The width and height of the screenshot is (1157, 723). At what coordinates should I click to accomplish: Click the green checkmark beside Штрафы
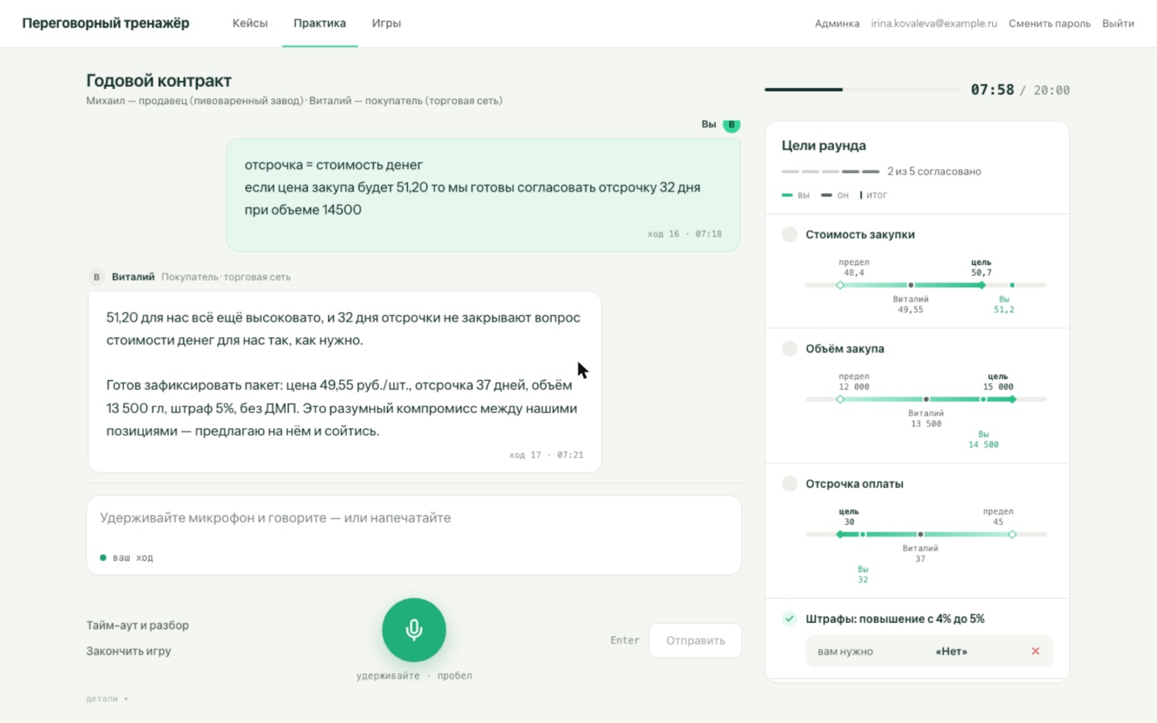pos(789,619)
